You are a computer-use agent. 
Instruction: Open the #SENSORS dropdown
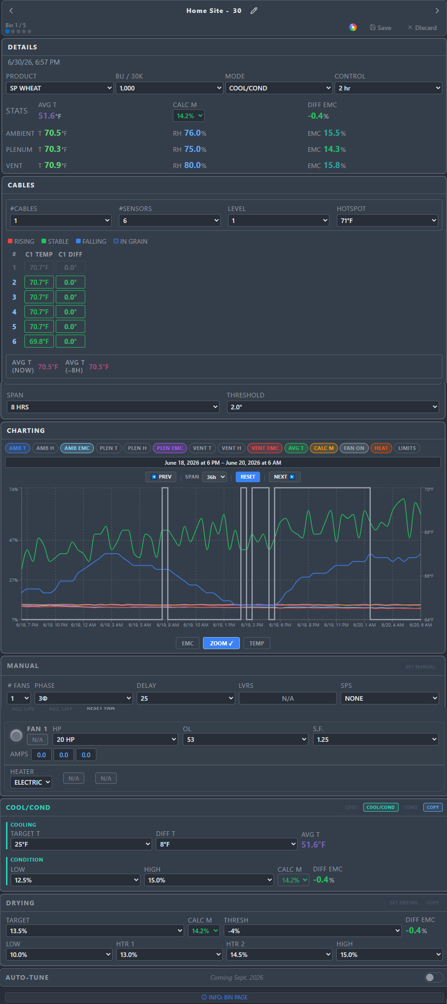point(170,220)
